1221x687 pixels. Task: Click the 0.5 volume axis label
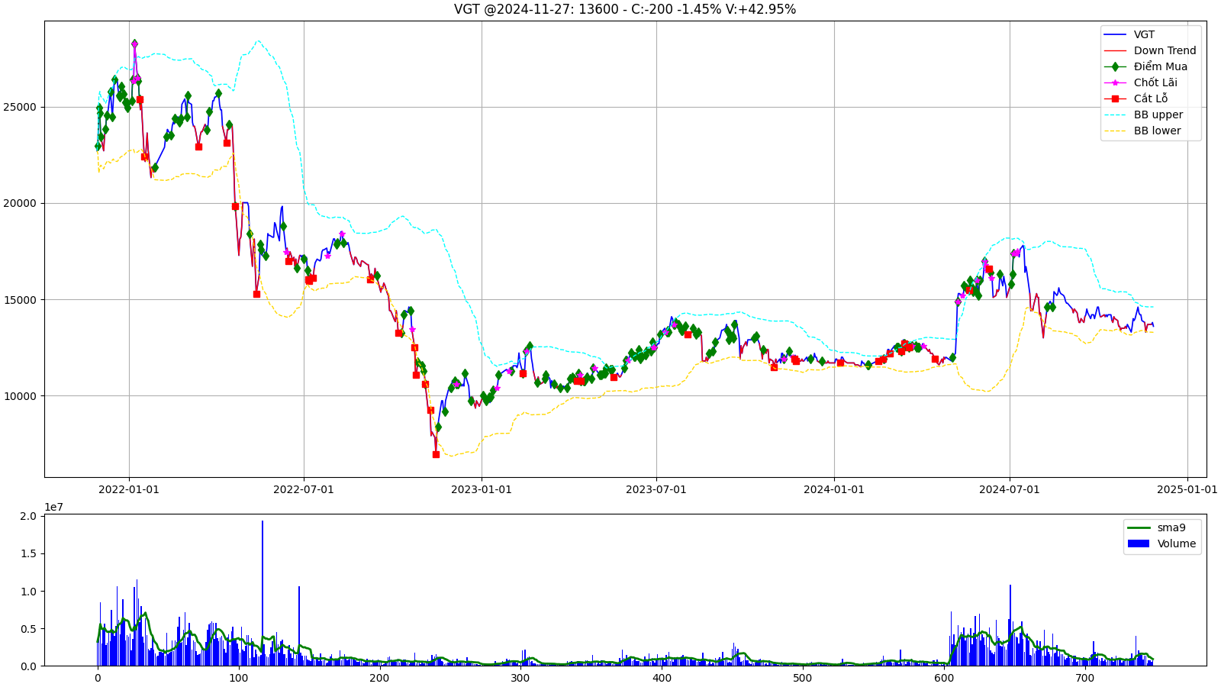(x=28, y=628)
